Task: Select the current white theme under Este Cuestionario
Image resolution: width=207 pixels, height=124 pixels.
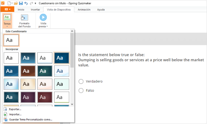Action: coord(11,40)
